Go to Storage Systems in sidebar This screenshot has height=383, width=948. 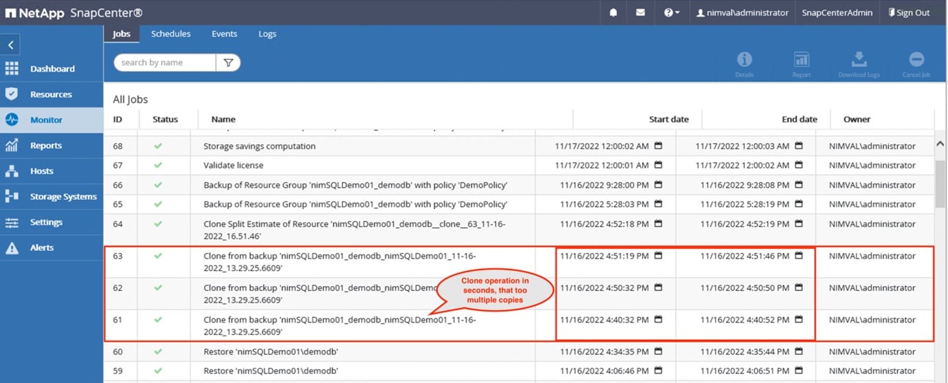coord(63,197)
